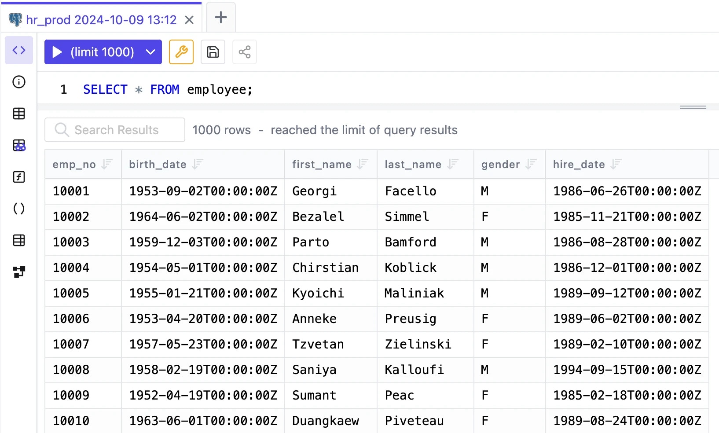Open the tables icon in sidebar
This screenshot has width=719, height=433.
[x=19, y=114]
